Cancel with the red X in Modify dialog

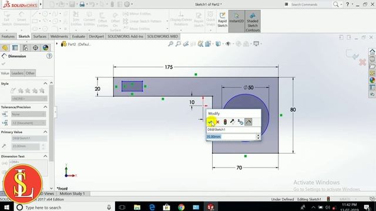(218, 122)
